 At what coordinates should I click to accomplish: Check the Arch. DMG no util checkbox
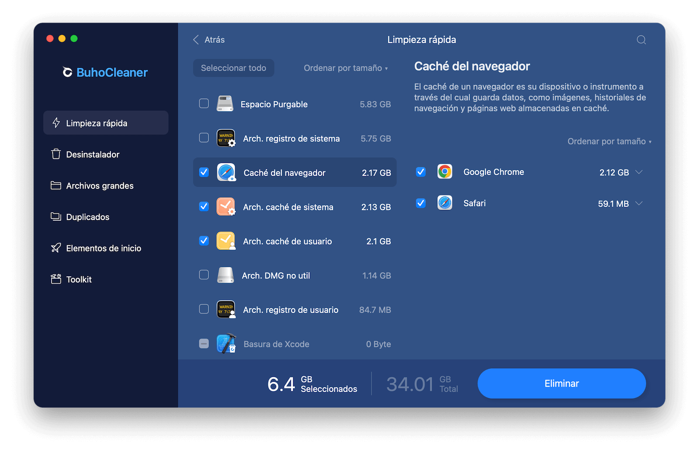tap(204, 275)
